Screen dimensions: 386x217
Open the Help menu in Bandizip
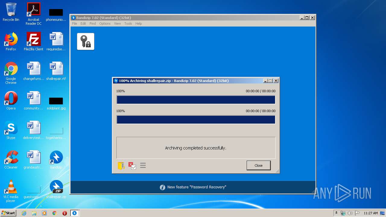tap(138, 24)
